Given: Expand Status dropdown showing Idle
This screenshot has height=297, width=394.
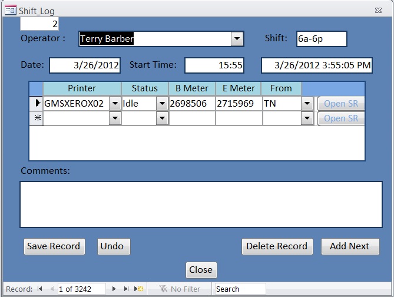Looking at the screenshot, I should tap(162, 103).
